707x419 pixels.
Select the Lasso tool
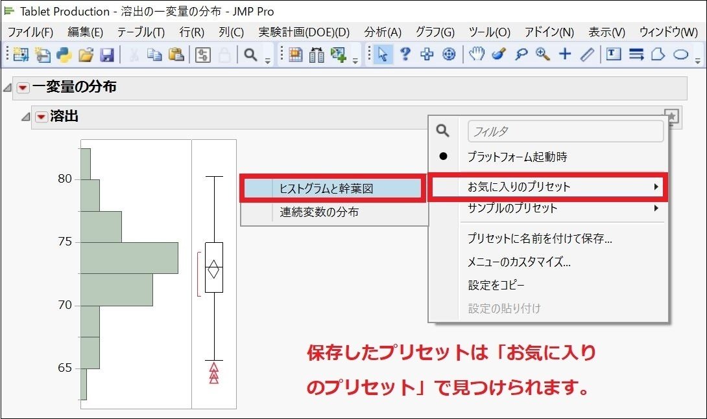(521, 54)
